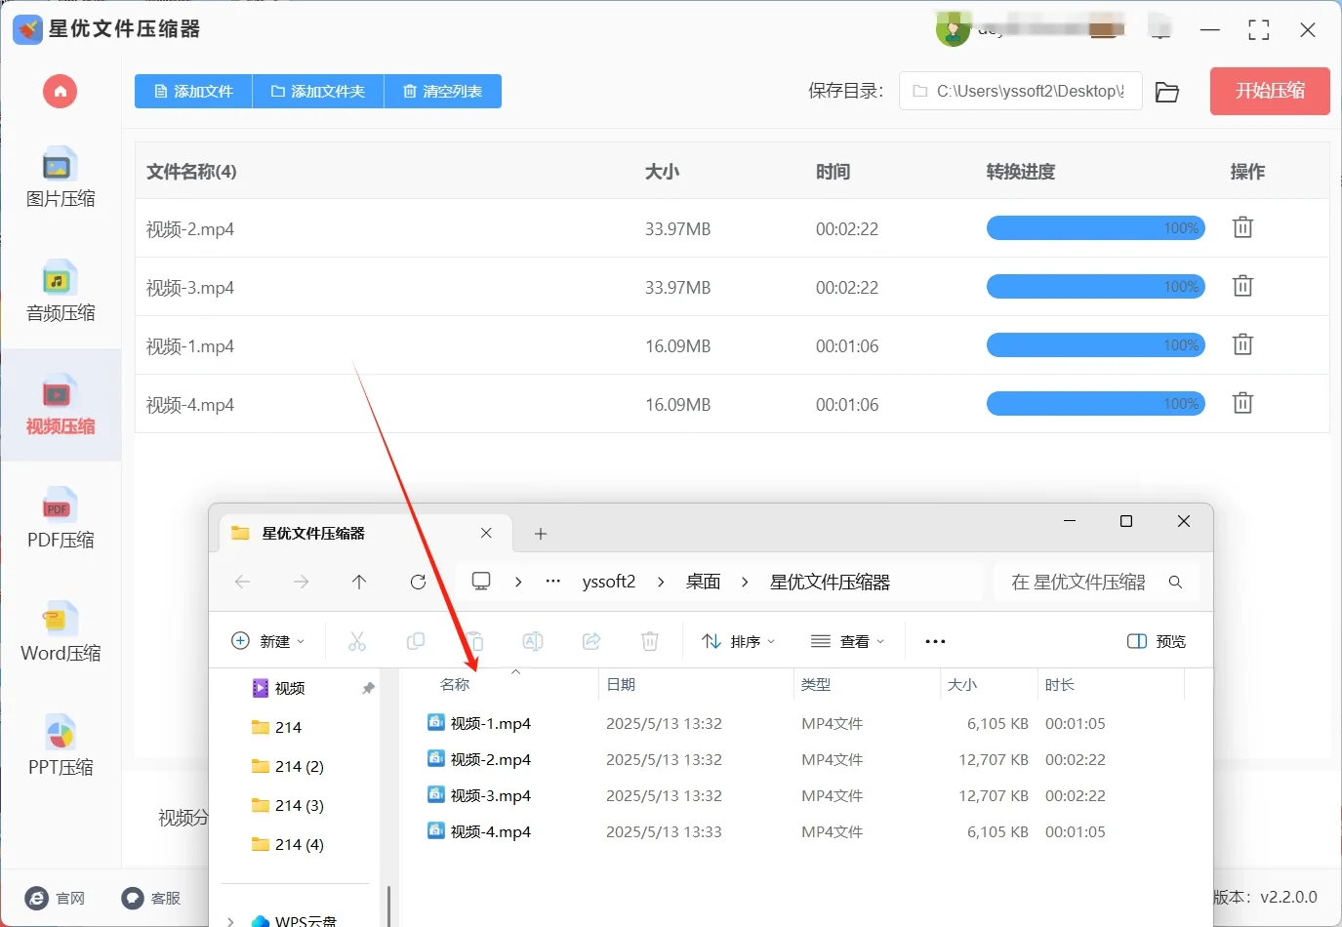Switch to the 音频压缩 tool
This screenshot has height=927, width=1342.
[60, 293]
